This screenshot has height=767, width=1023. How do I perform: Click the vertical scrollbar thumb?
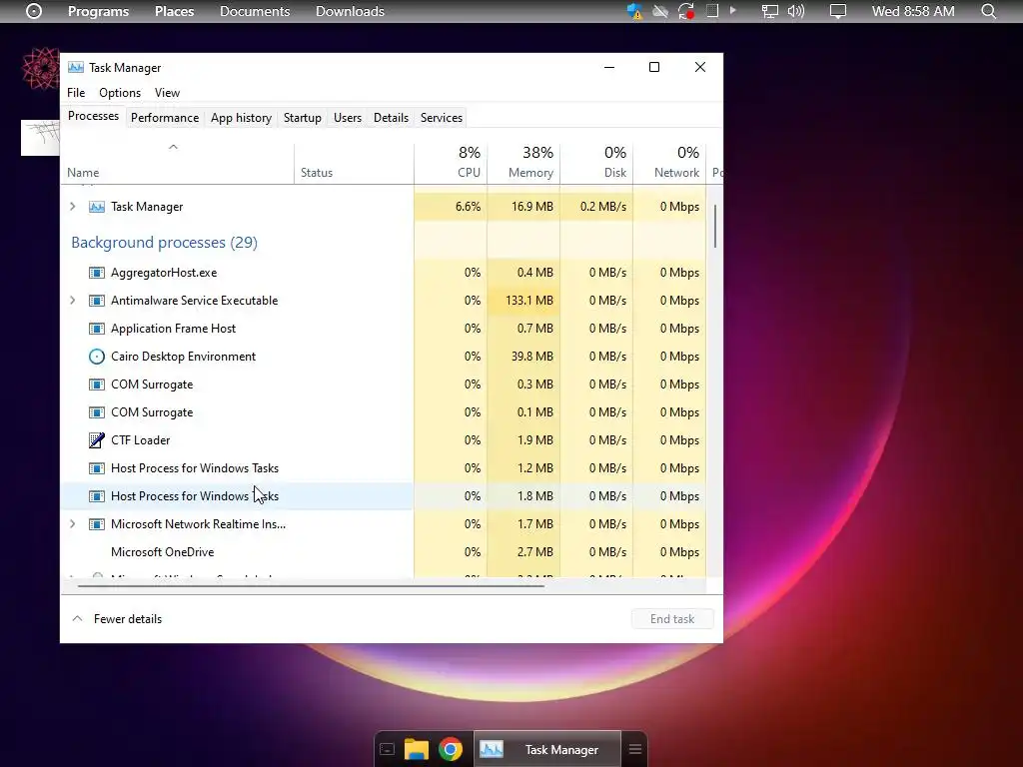click(x=715, y=227)
